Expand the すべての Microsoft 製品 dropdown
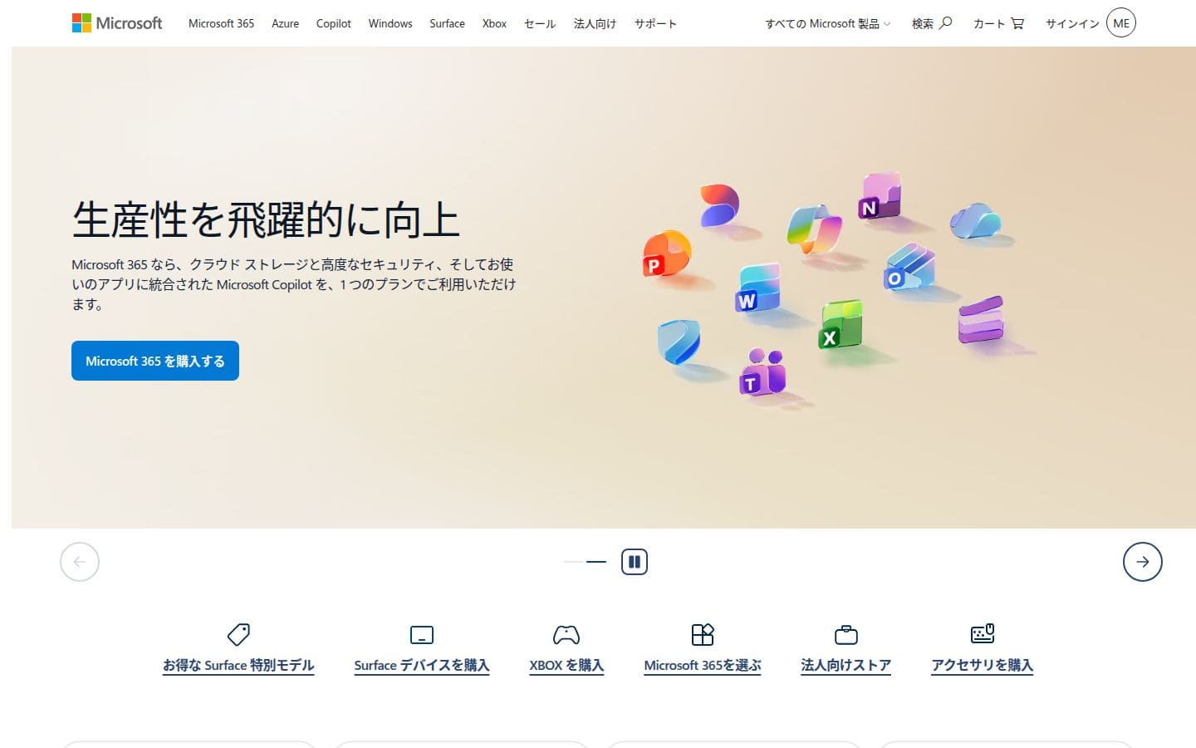 [827, 23]
